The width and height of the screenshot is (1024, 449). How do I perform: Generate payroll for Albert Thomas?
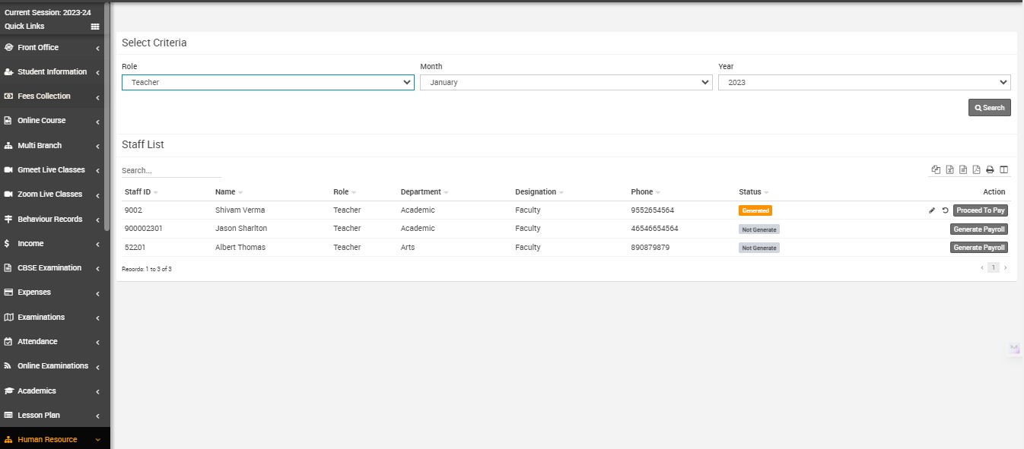(978, 248)
